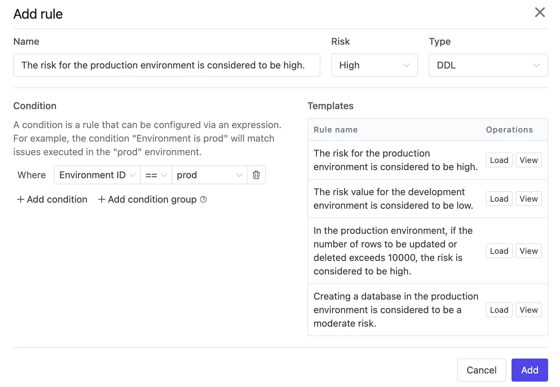
Task: Click the 'Condition' section heading
Action: 35,106
